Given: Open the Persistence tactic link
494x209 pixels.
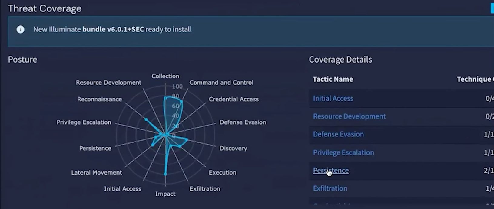Looking at the screenshot, I should 331,170.
